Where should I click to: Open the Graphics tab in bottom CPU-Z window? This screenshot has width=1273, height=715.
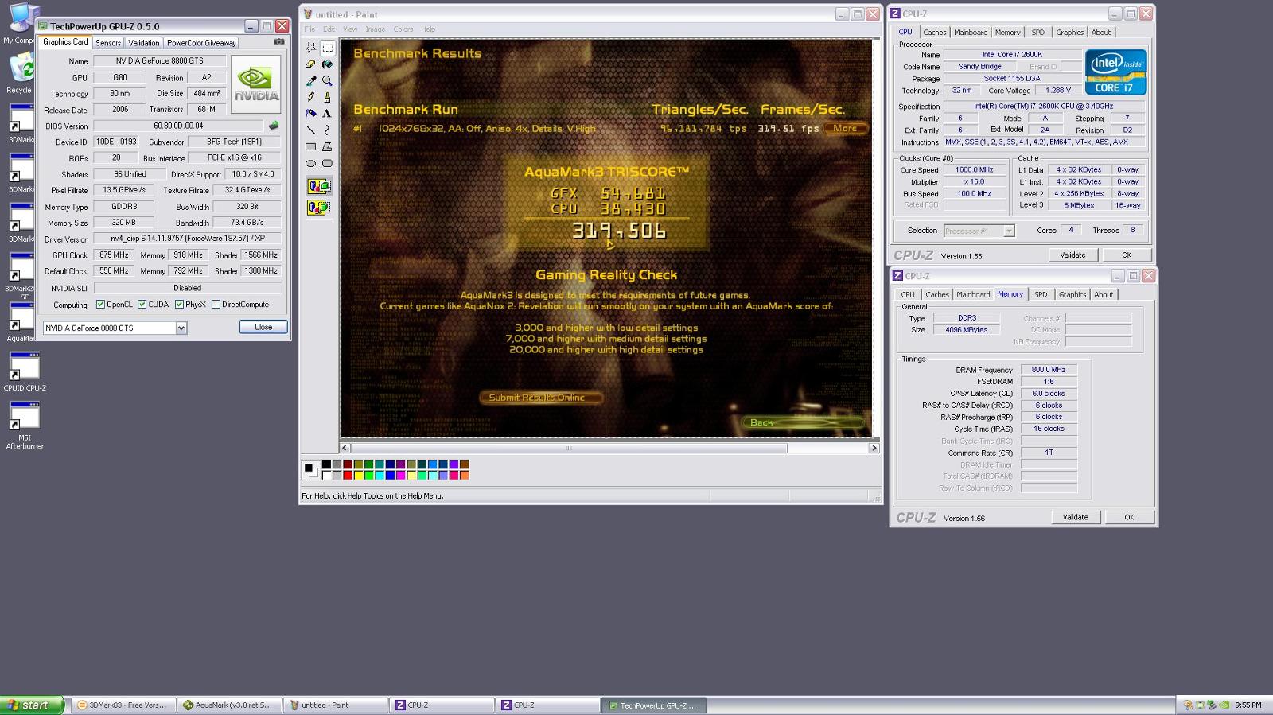[x=1073, y=294]
